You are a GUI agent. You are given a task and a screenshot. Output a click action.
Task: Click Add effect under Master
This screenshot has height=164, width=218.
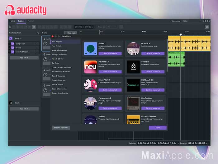tap(24, 109)
